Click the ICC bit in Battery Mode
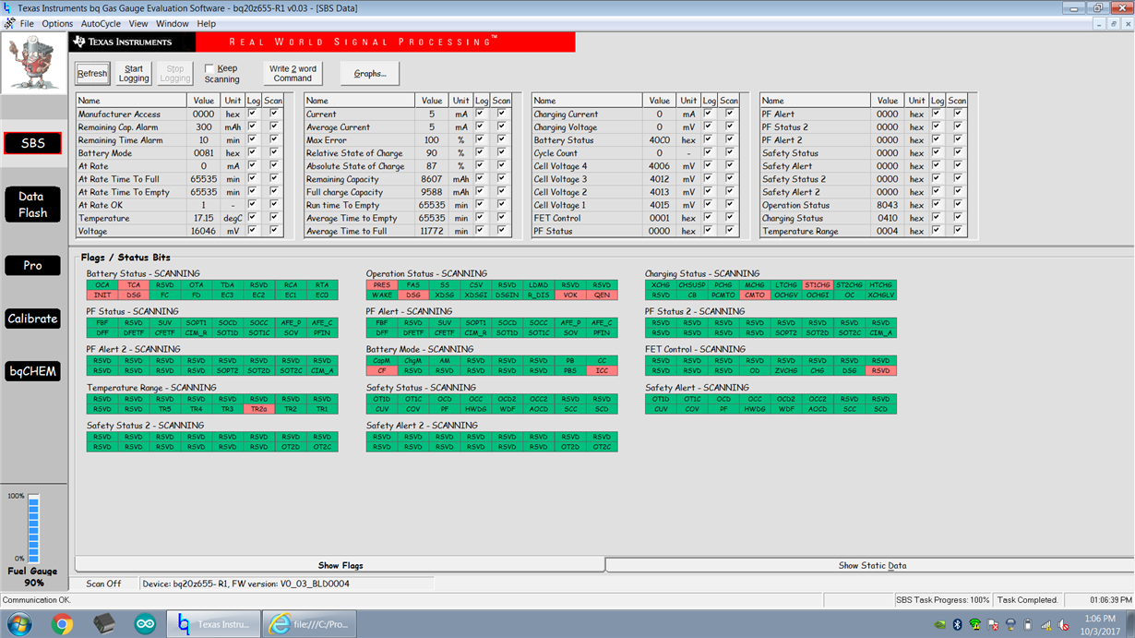The height and width of the screenshot is (638, 1135). pos(602,370)
